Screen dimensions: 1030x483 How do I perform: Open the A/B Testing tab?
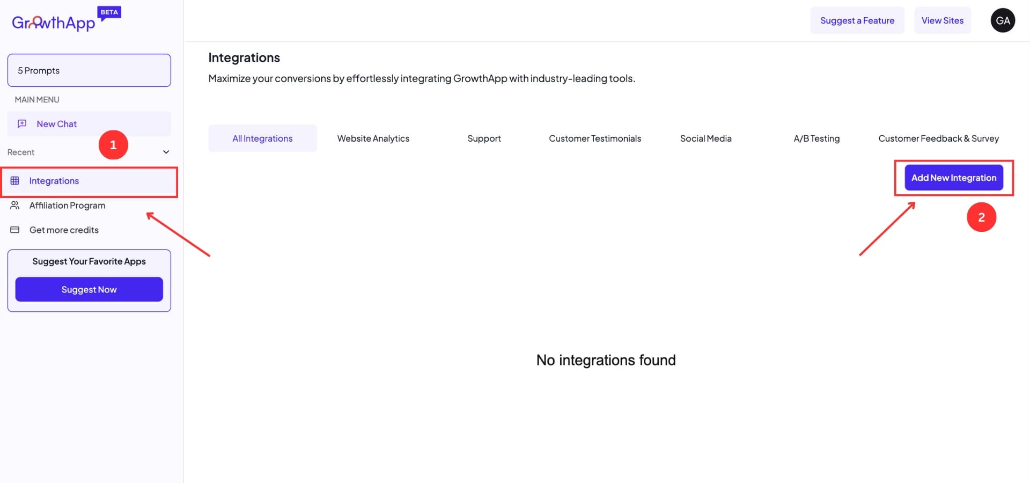pos(816,138)
